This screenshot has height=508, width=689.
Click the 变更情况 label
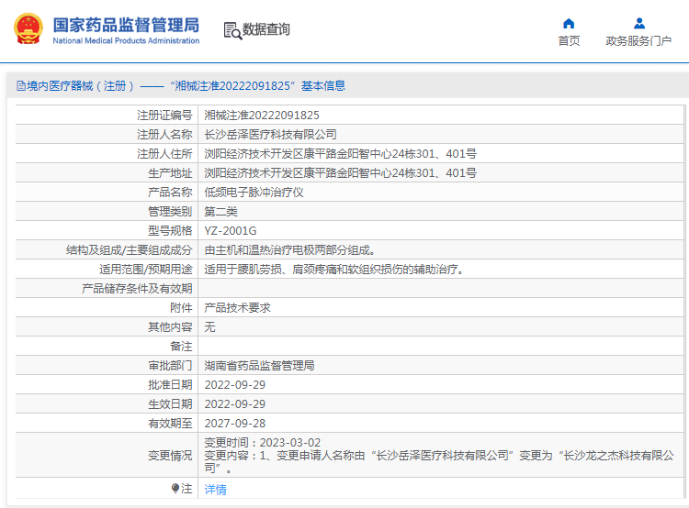tap(170, 456)
